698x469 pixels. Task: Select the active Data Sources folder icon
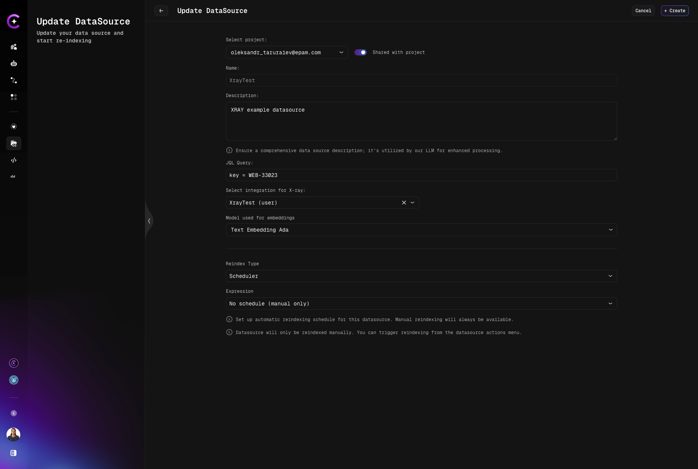point(14,144)
